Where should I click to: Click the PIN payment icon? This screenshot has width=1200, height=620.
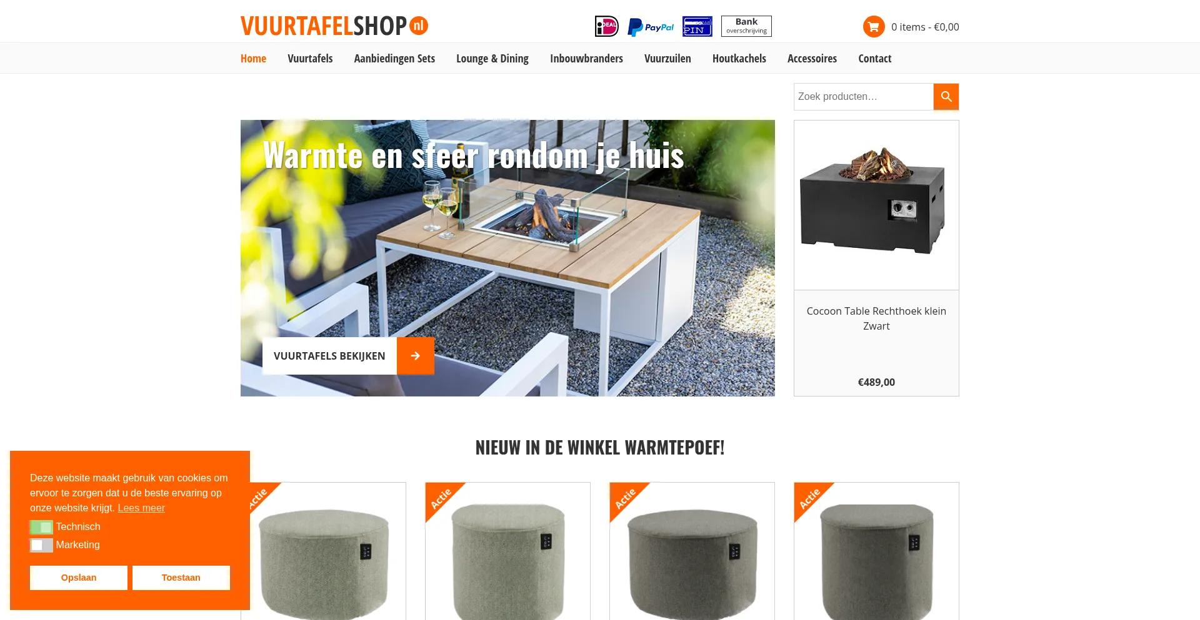point(697,26)
